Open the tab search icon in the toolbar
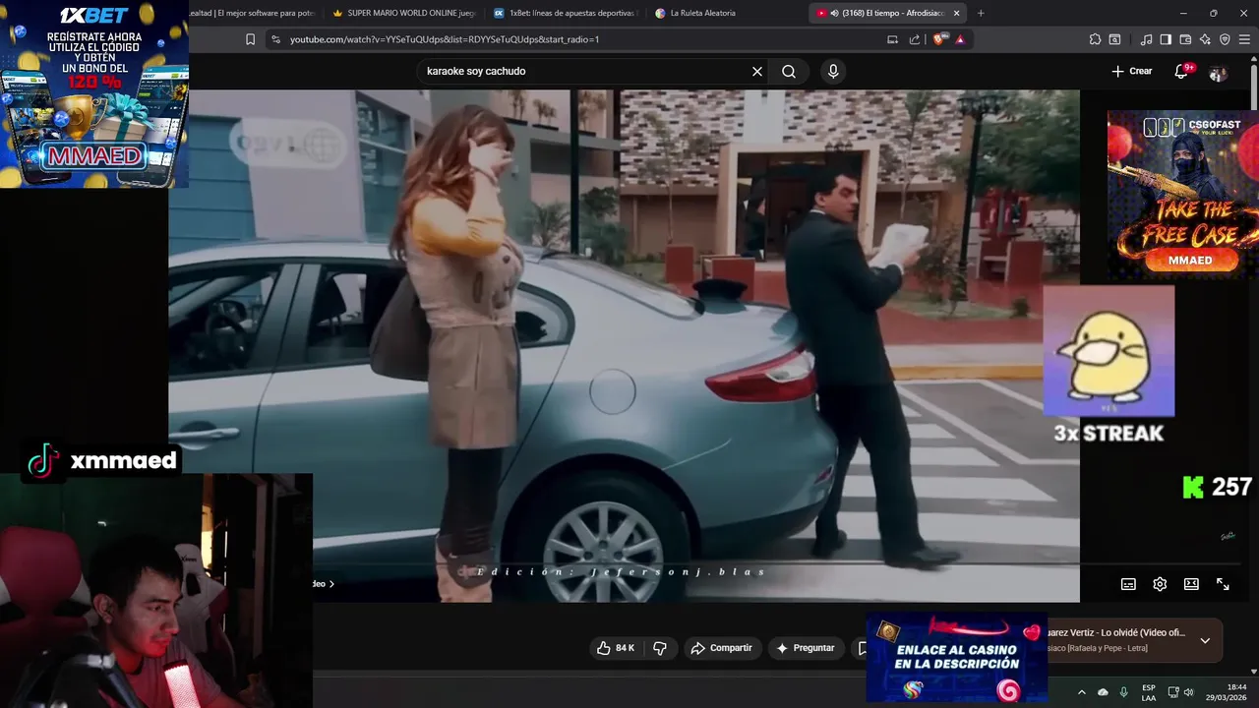Viewport: 1259px width, 708px height. [1114, 39]
